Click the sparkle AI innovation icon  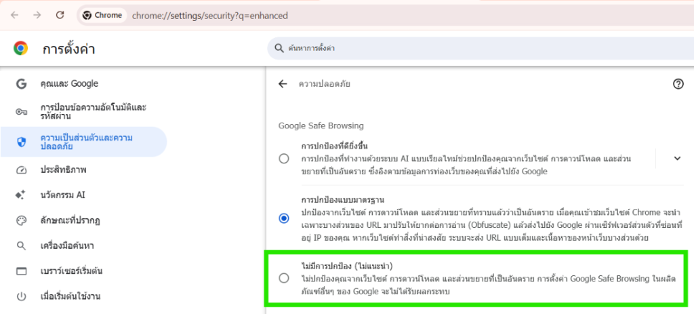(x=21, y=195)
